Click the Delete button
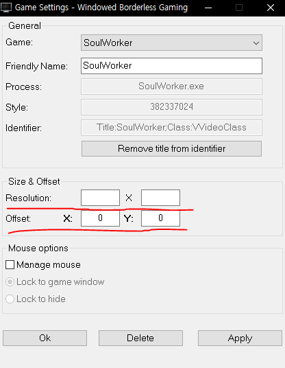Viewport: 285px width, 368px height. coord(140,338)
